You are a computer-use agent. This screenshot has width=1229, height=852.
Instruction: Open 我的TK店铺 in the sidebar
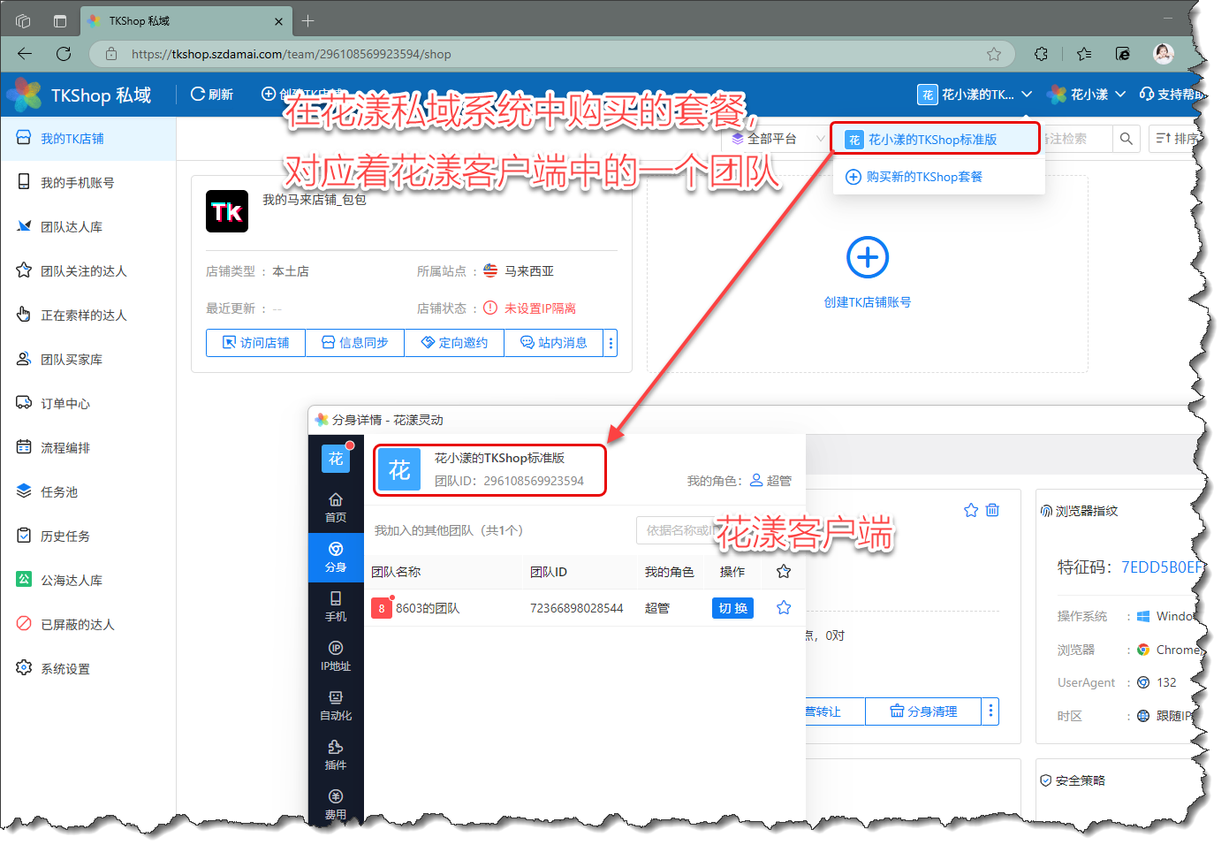point(87,139)
